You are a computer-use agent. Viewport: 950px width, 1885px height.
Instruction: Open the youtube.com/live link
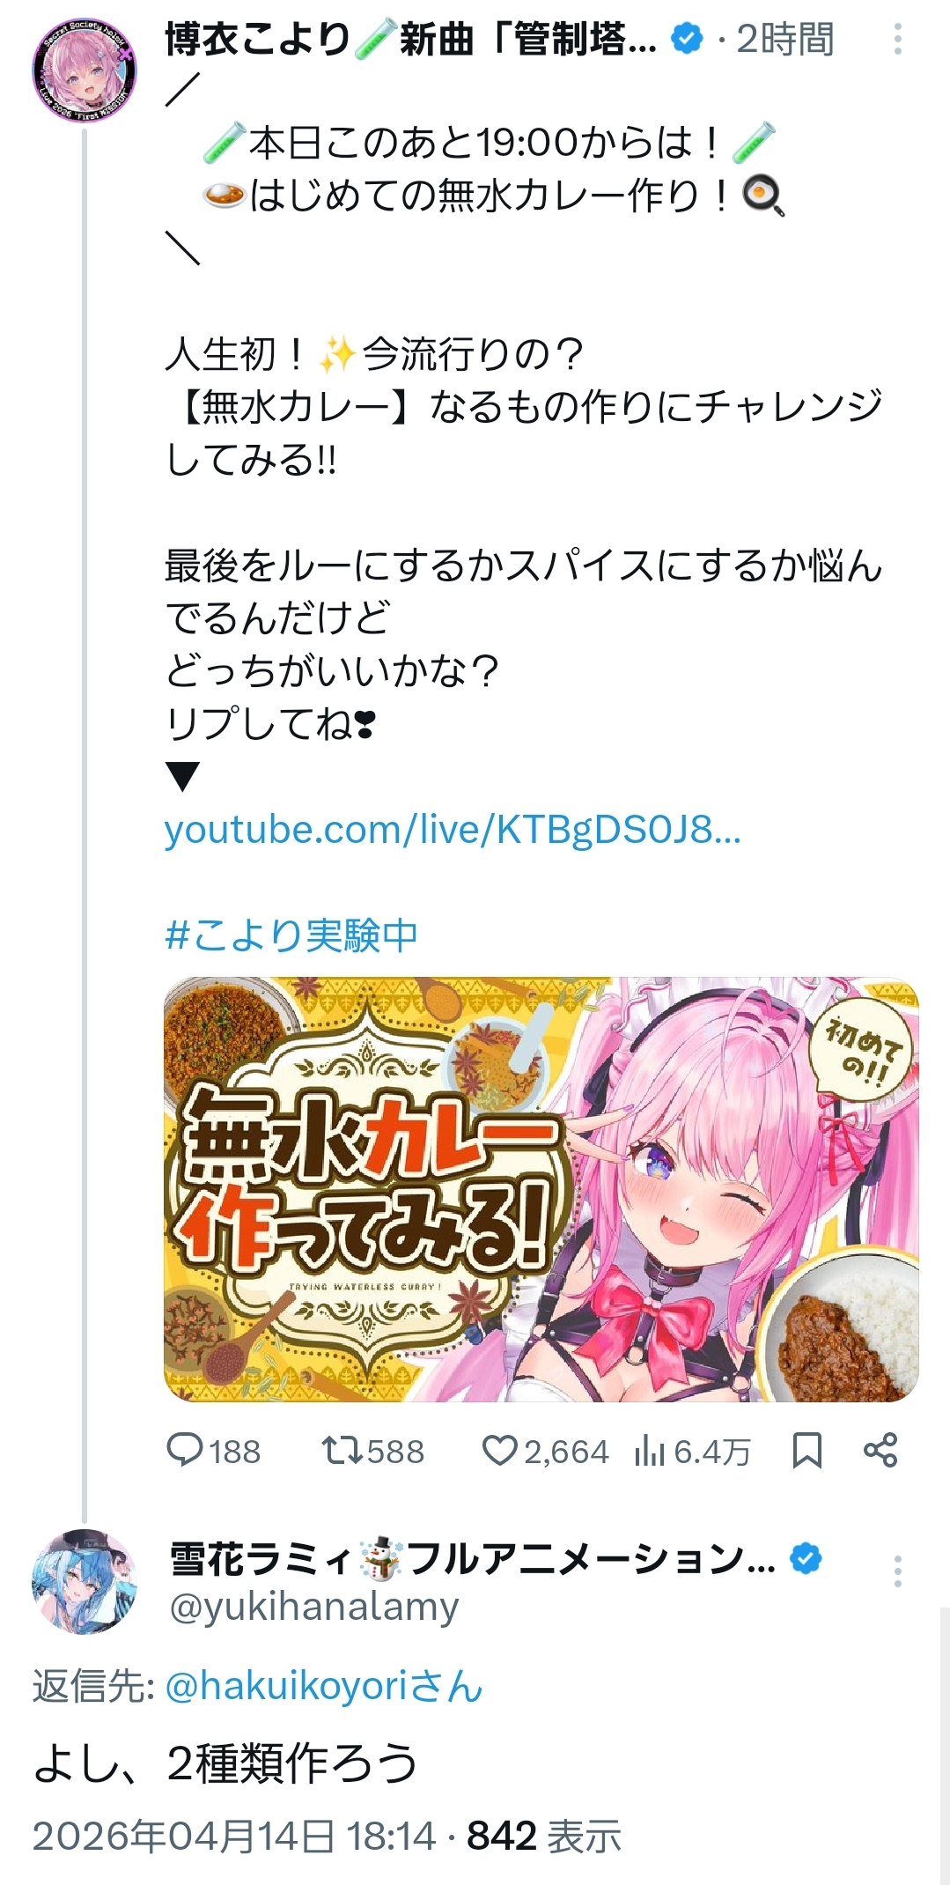coord(453,830)
